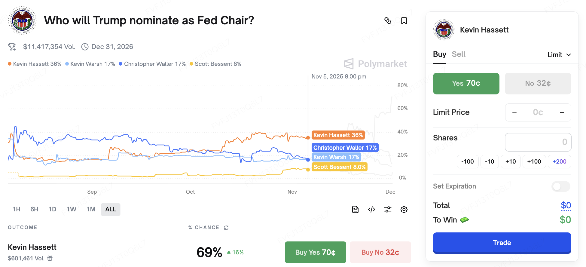Screen dimensions: 586x267
Task: Switch to the Sell tab
Action: [459, 54]
